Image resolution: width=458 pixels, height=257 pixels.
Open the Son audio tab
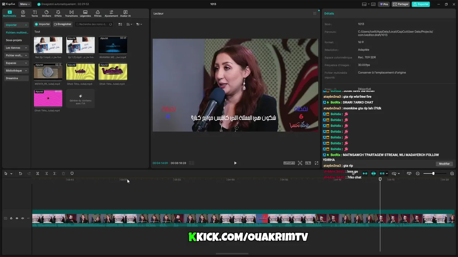(23, 14)
